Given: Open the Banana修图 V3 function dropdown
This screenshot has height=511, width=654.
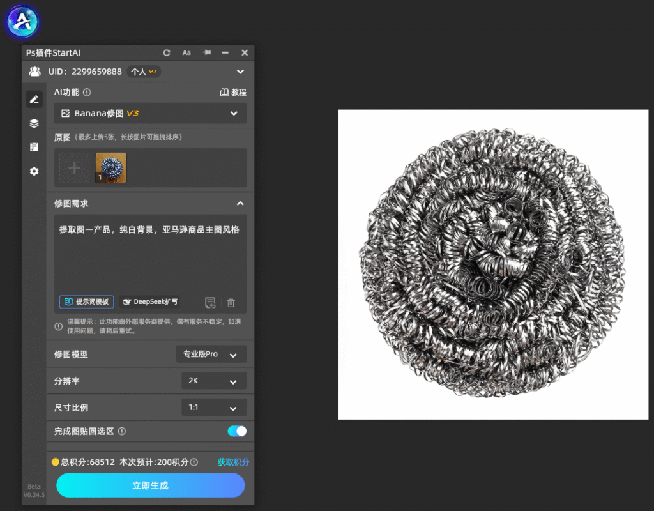Looking at the screenshot, I should click(x=150, y=113).
